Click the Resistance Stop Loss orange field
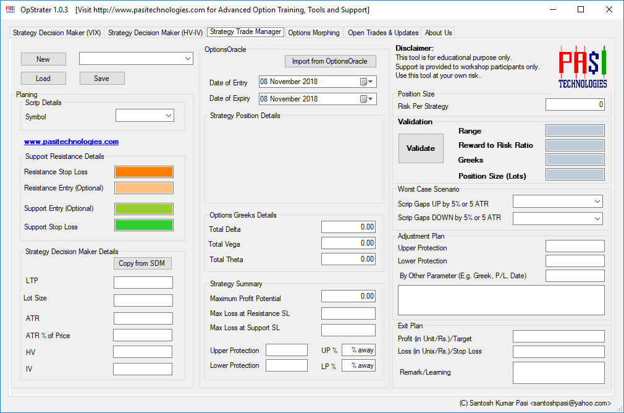This screenshot has height=413, width=624. pyautogui.click(x=144, y=172)
